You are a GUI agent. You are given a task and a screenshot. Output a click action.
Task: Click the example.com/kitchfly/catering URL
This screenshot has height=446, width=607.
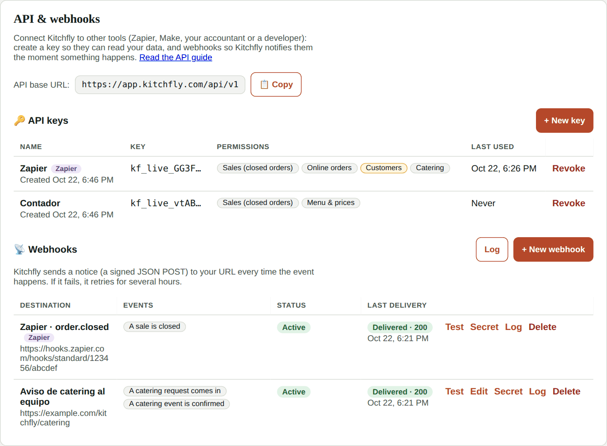[63, 418]
